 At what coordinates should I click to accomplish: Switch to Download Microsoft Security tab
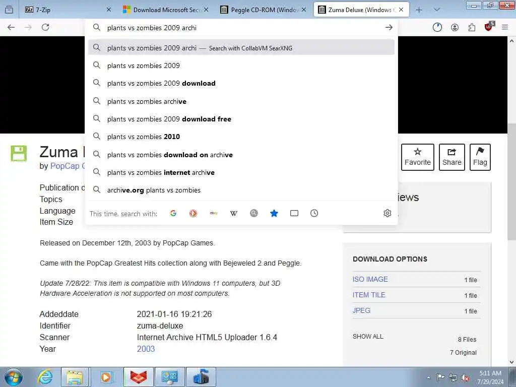coord(165,10)
